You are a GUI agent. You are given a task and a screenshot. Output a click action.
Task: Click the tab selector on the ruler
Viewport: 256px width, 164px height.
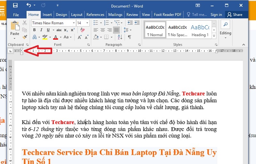point(10,51)
